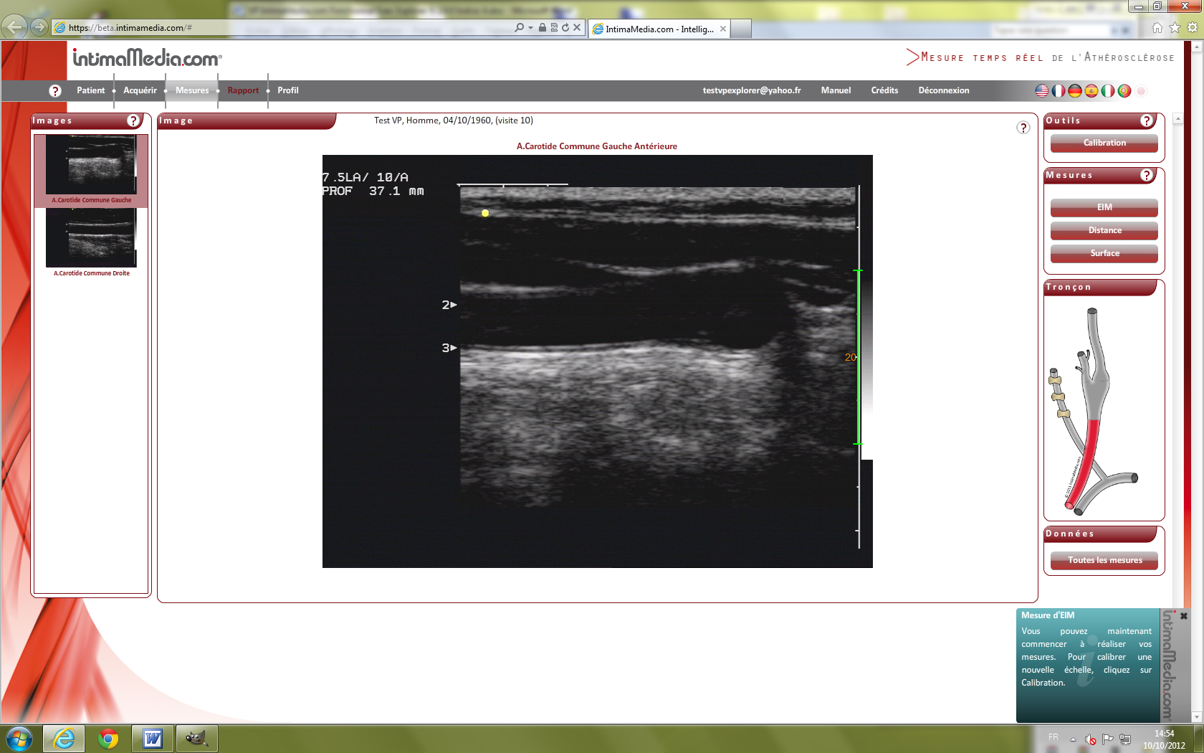Image resolution: width=1204 pixels, height=753 pixels.
Task: Open the Profil menu item
Action: [x=287, y=90]
